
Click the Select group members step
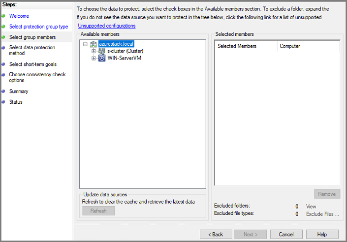[32, 37]
